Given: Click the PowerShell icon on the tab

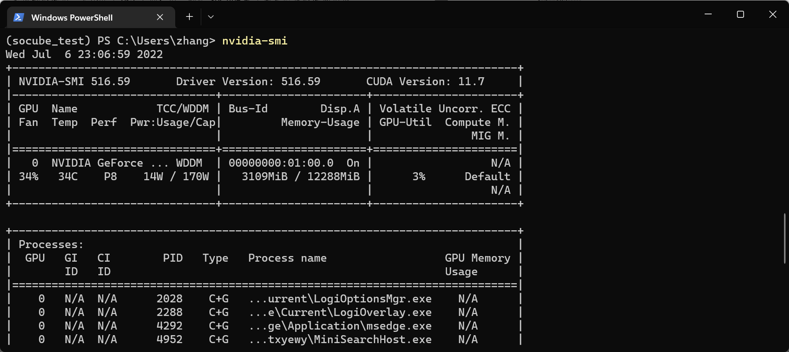Looking at the screenshot, I should pos(19,17).
